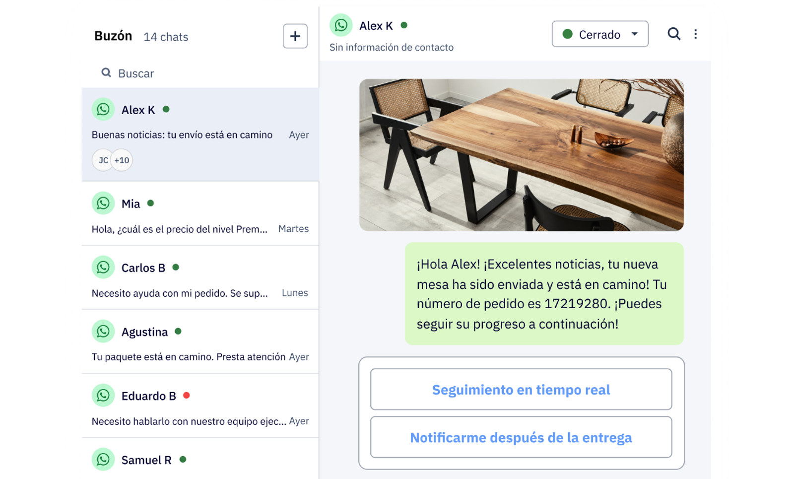
Task: Click the +10 participants badge
Action: [x=122, y=160]
